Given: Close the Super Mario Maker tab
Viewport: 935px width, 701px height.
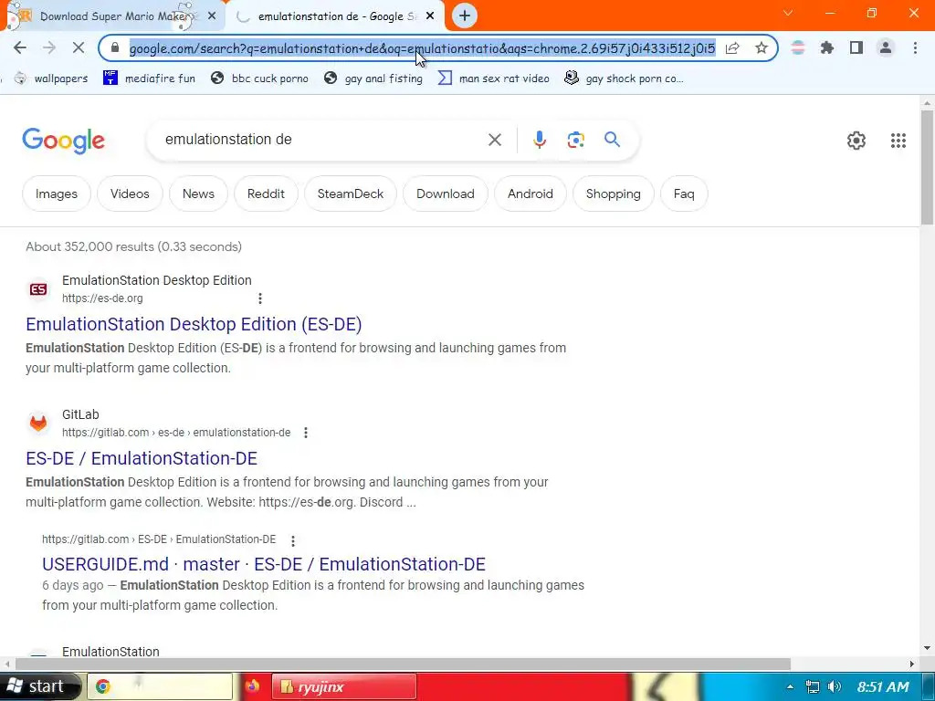Looking at the screenshot, I should click(212, 16).
